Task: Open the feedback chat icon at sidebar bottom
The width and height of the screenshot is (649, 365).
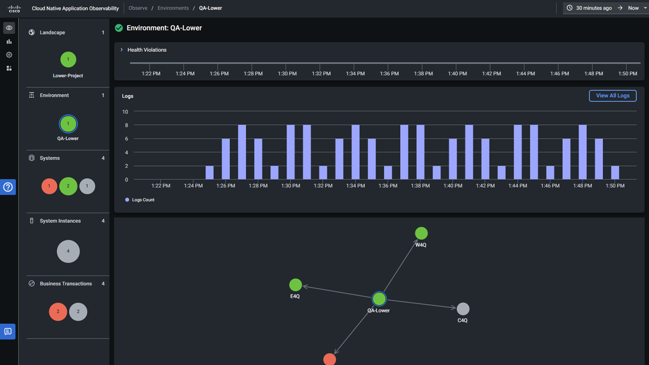Action: 8,331
